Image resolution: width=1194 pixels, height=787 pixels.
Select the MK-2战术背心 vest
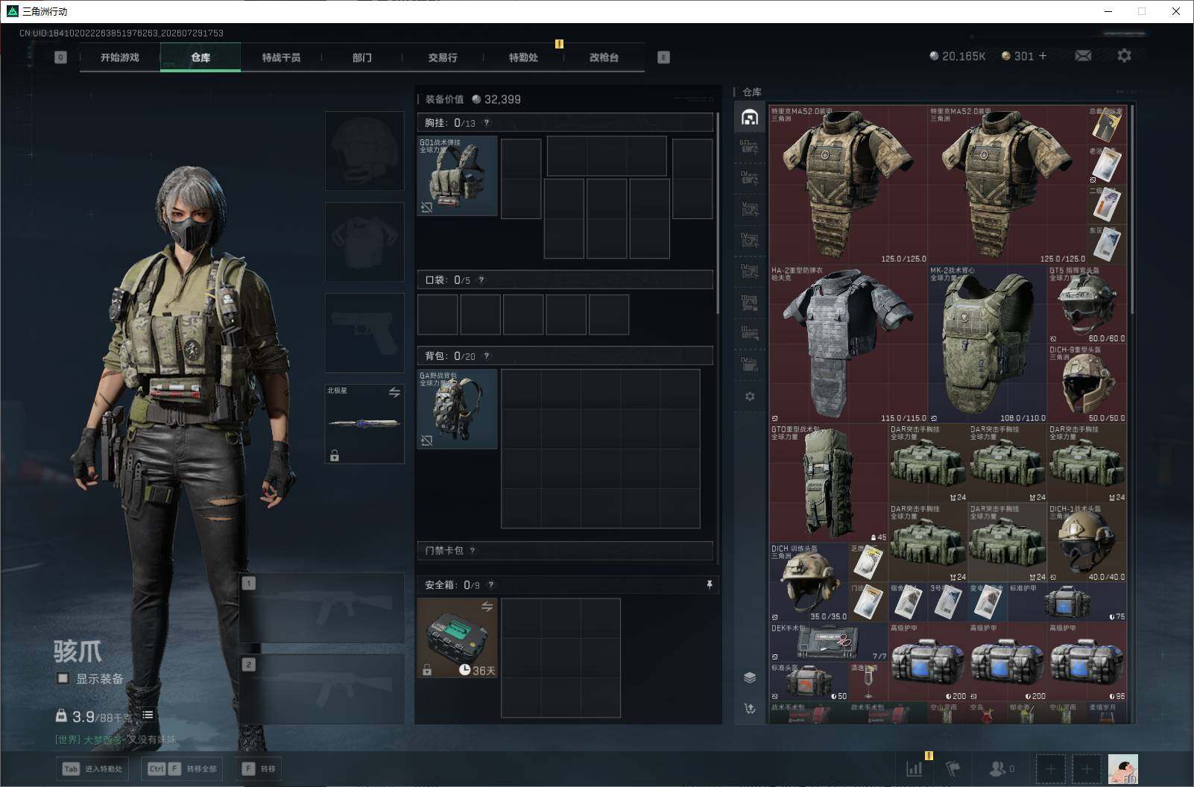tap(988, 344)
